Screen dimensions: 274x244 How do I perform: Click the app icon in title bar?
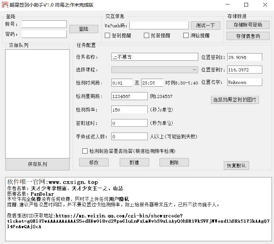click(5, 5)
